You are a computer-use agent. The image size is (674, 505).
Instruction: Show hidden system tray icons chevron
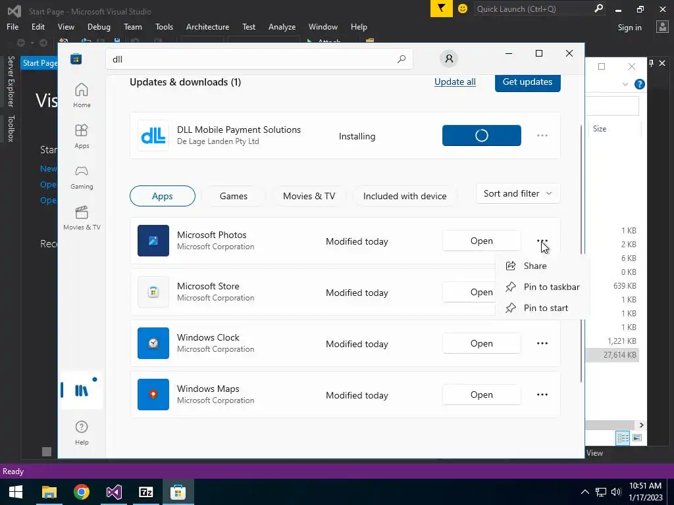pos(584,492)
